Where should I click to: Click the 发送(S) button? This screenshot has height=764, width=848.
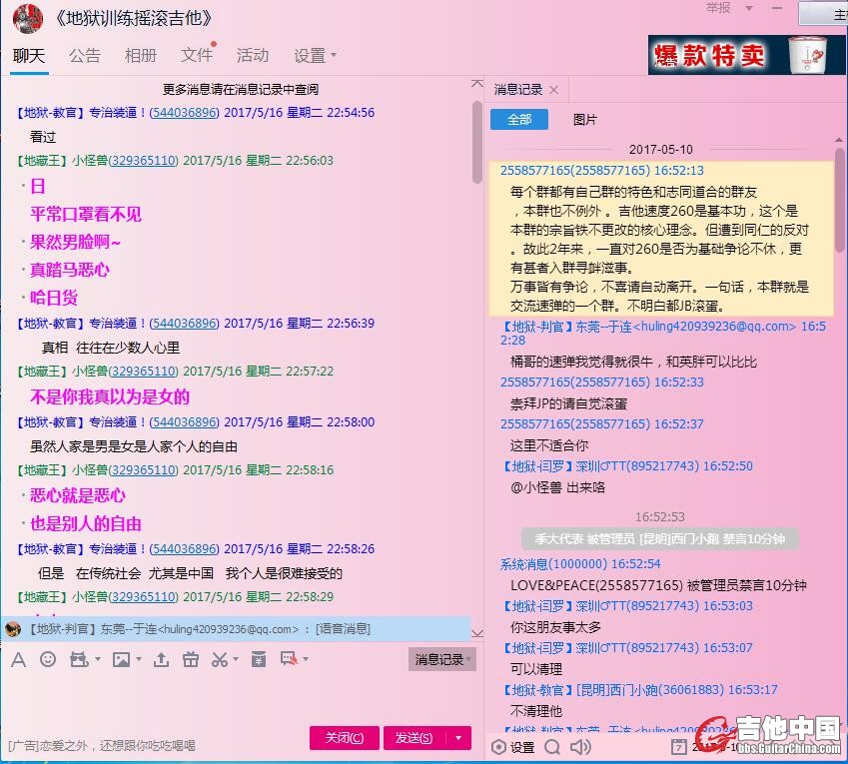click(x=415, y=737)
